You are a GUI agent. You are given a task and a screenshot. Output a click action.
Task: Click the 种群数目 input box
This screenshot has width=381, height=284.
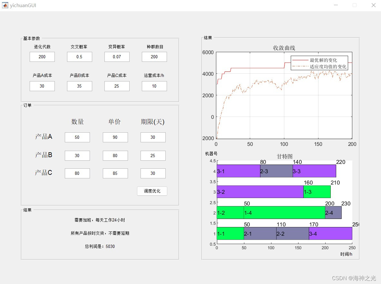154,57
